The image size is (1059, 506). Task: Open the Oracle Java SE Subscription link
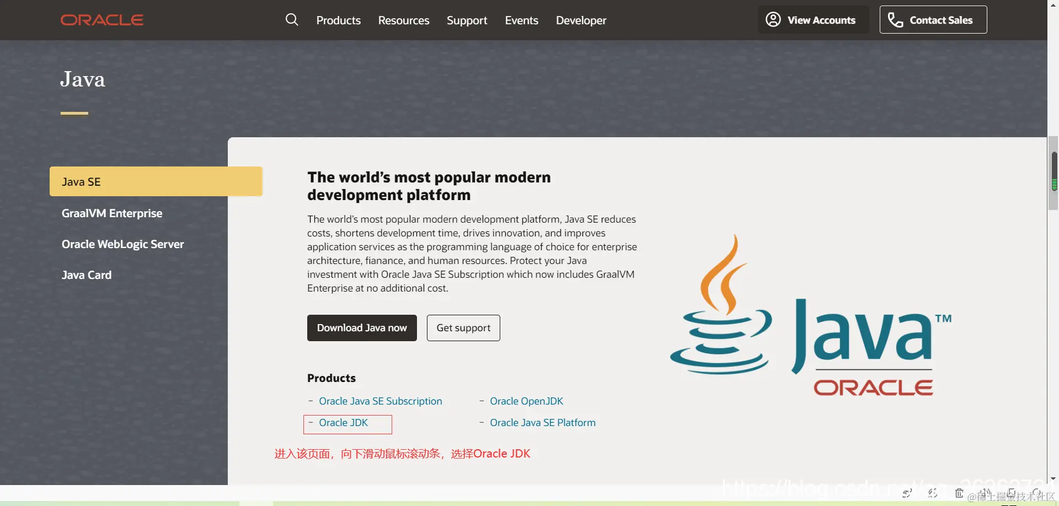tap(381, 401)
